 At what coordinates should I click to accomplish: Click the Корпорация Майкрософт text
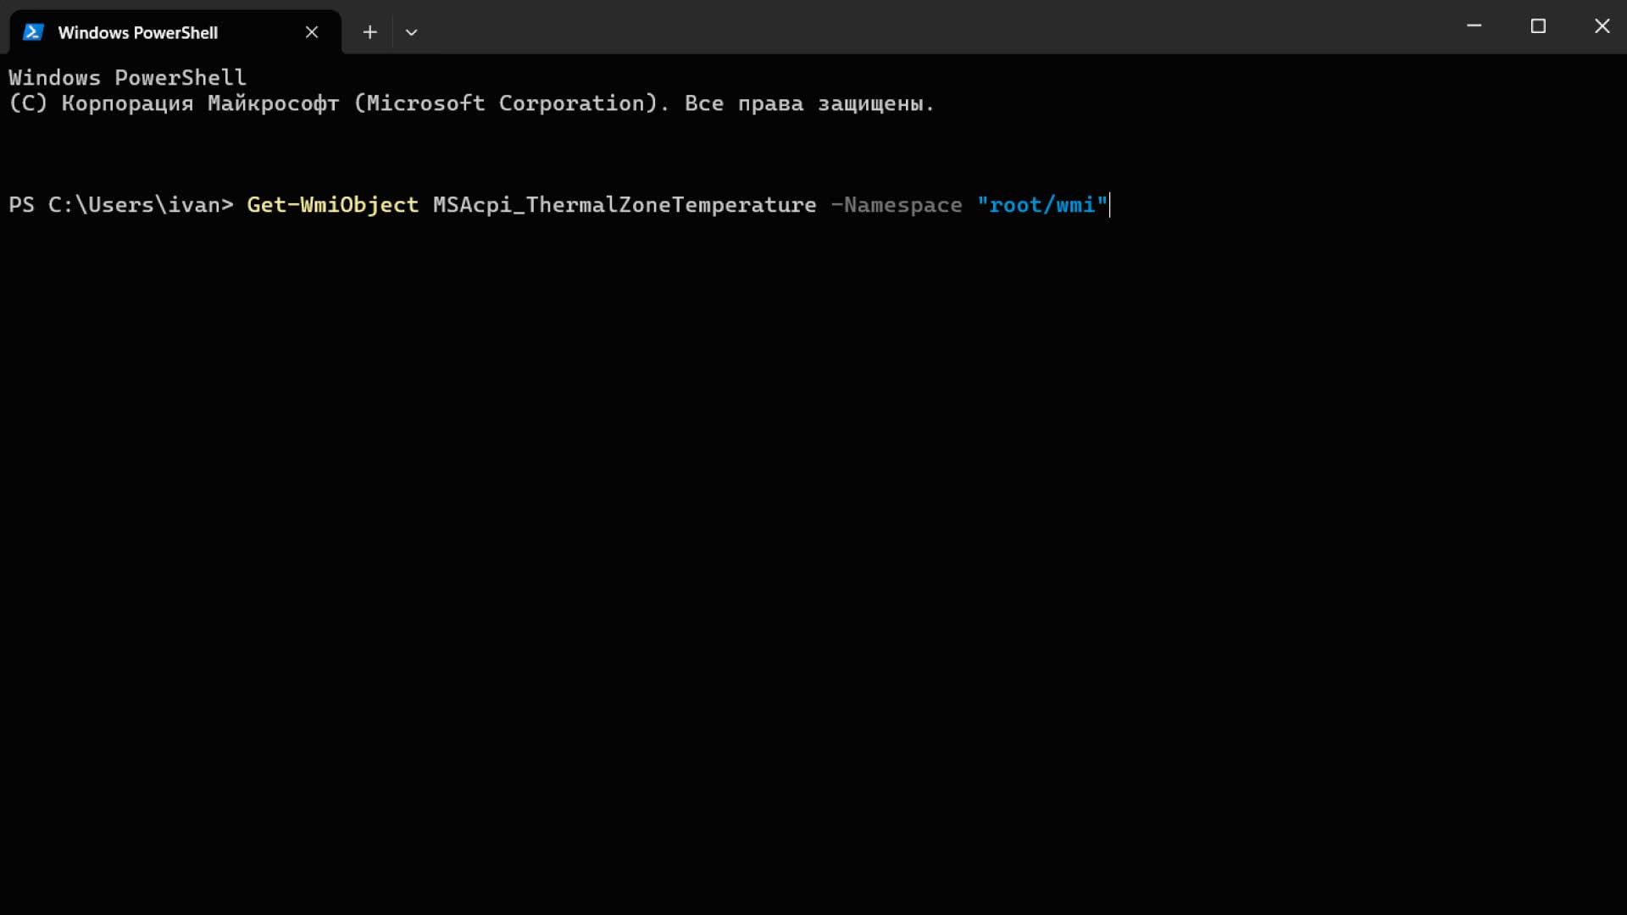[x=200, y=103]
